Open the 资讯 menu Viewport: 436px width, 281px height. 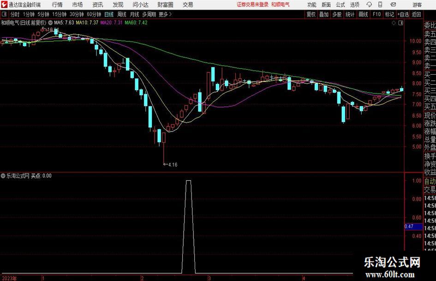(98, 5)
